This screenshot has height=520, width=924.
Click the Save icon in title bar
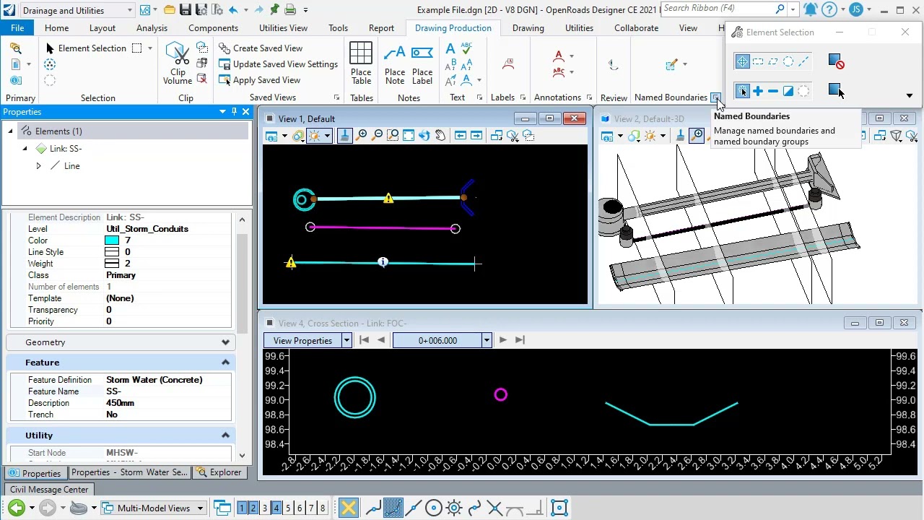point(186,10)
